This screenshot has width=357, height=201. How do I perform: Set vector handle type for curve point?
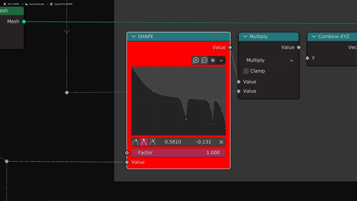tap(144, 142)
